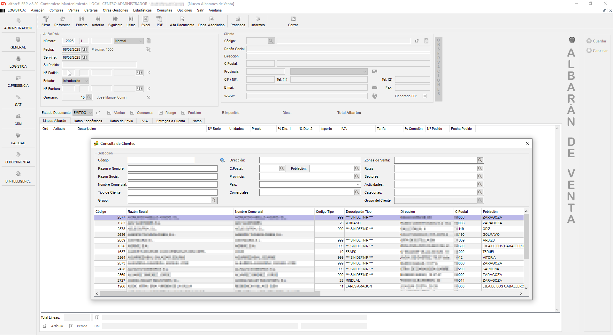Toggle the Generado EDI checkbox
Image resolution: width=613 pixels, height=335 pixels.
click(x=425, y=96)
